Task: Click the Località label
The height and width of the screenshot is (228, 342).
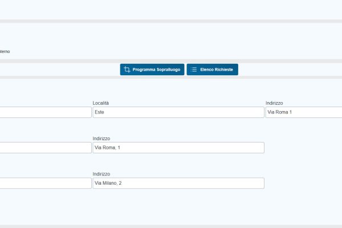Action: tap(100, 103)
